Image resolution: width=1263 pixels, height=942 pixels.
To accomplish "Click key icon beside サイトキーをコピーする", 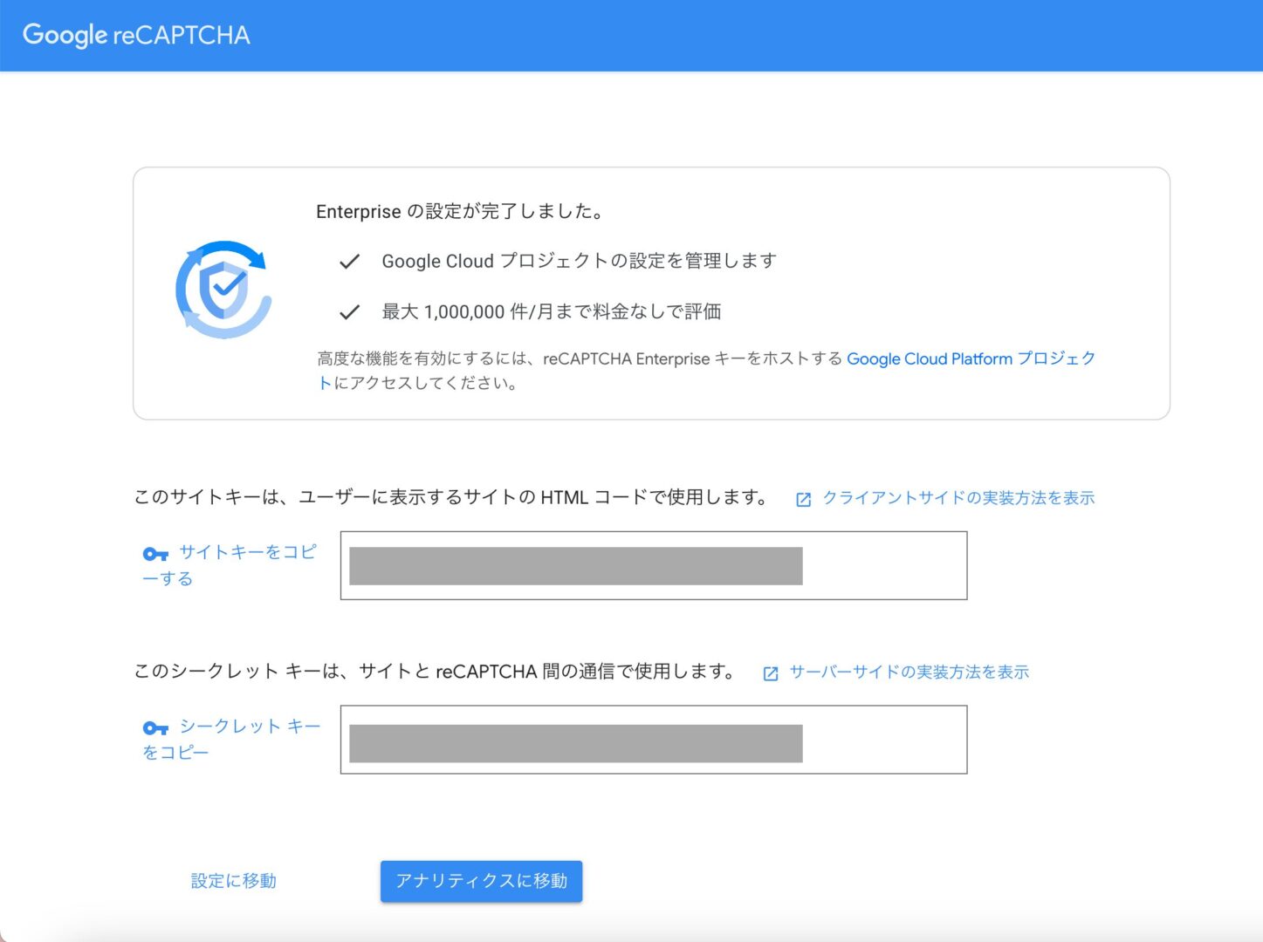I will 155,554.
